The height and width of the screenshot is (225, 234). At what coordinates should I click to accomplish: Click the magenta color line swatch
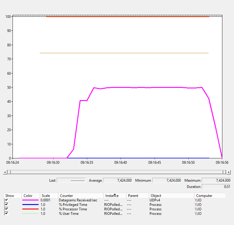coord(30,200)
